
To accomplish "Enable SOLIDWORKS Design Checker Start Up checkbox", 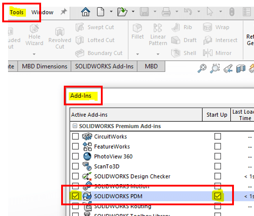I will (217, 176).
